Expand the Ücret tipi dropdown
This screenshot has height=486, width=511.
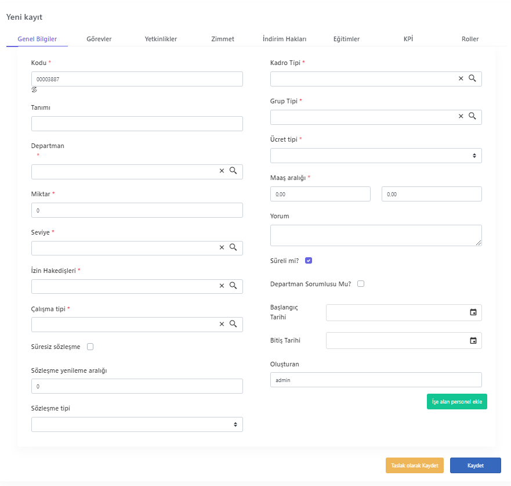(376, 156)
